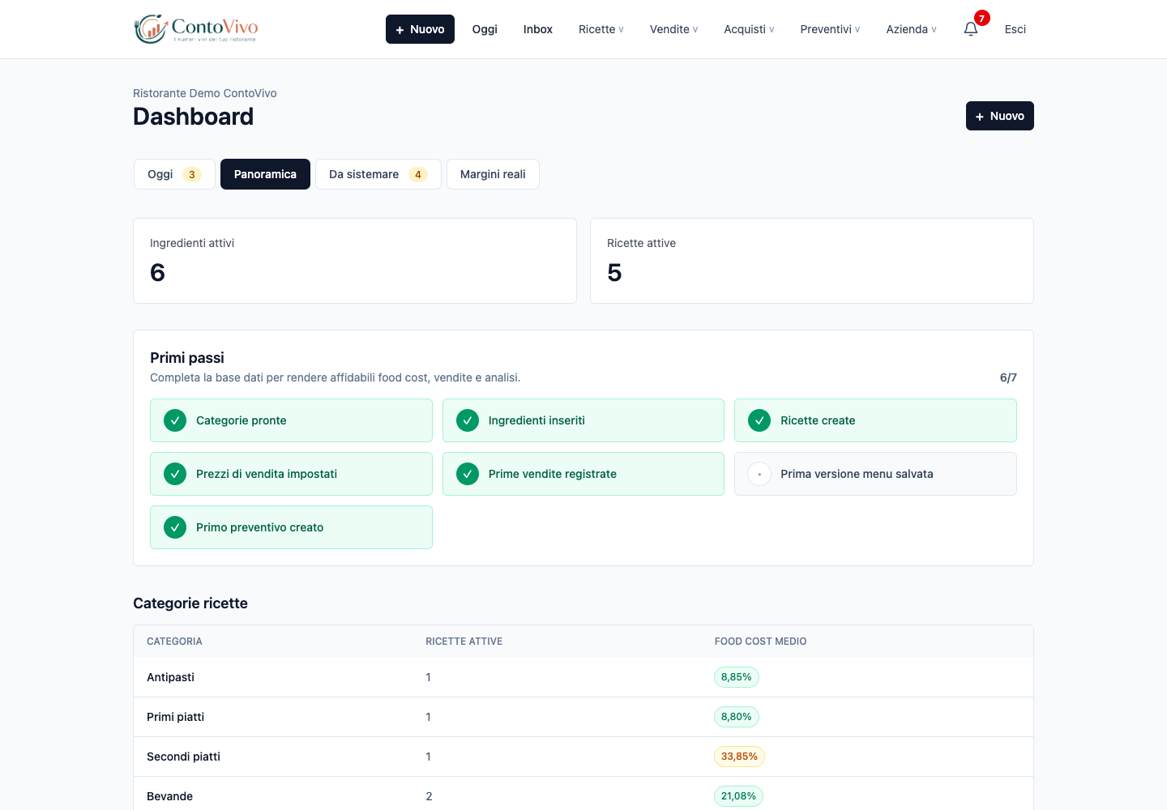Click the Ricette create checkmark icon

[x=759, y=420]
